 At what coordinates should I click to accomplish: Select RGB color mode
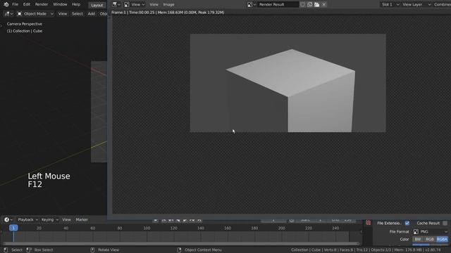(430, 239)
